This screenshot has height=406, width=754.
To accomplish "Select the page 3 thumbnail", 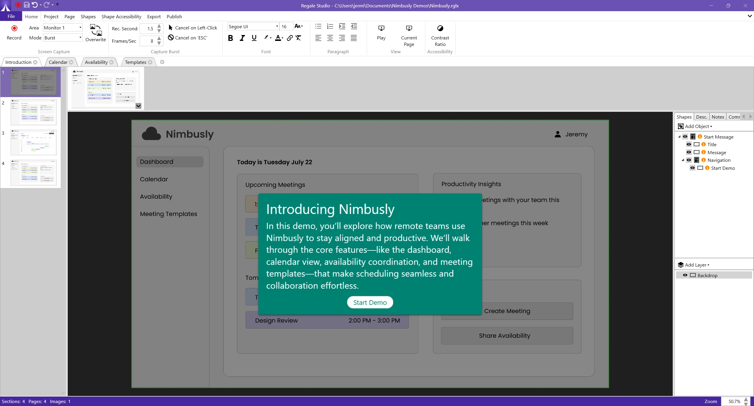I will point(34,142).
